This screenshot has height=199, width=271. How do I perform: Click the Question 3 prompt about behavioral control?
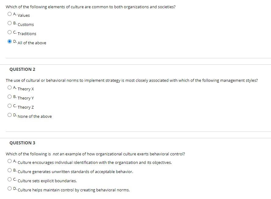95,154
